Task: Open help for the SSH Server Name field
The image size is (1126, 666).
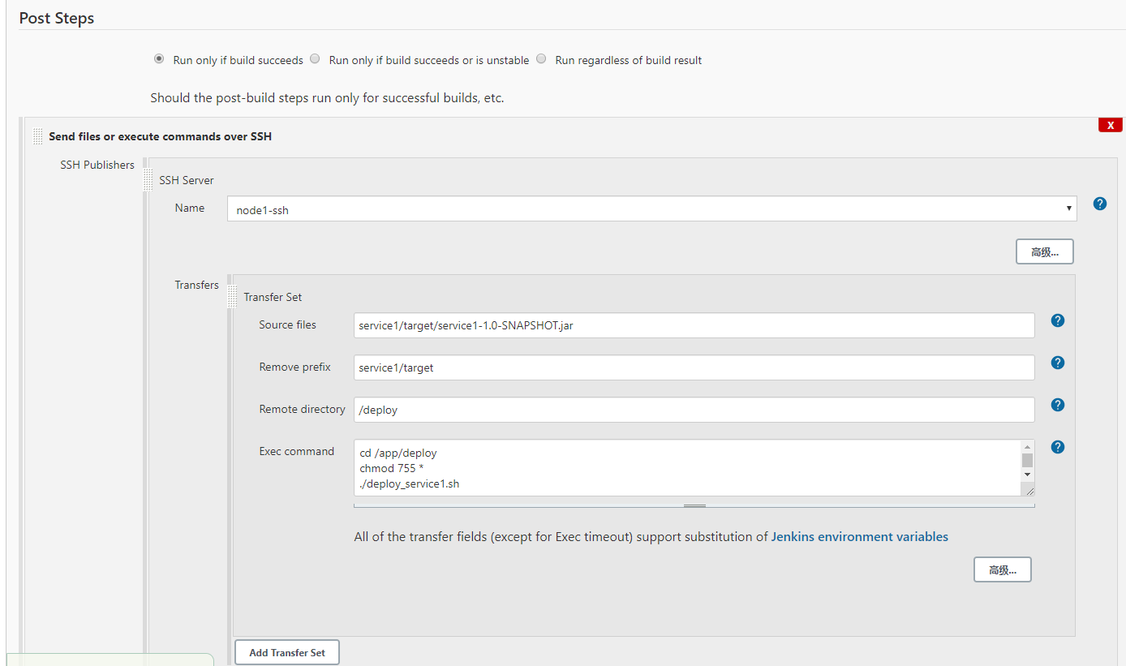Action: (1099, 204)
